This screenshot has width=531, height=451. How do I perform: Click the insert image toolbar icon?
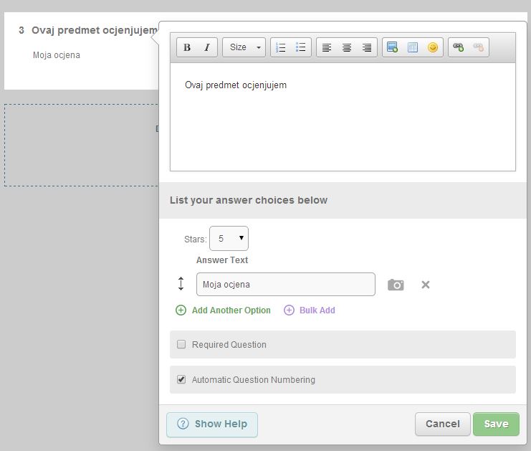click(392, 47)
